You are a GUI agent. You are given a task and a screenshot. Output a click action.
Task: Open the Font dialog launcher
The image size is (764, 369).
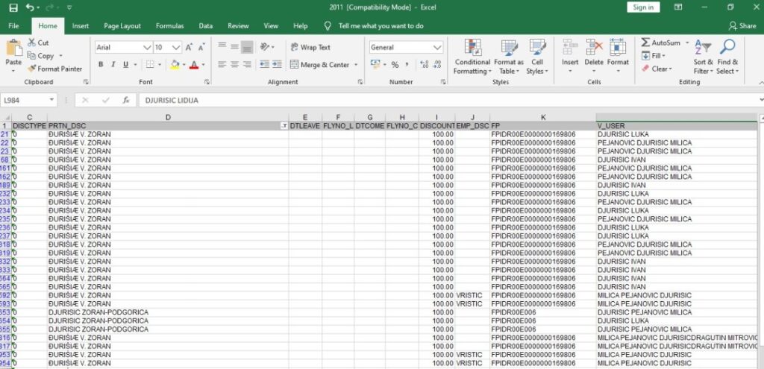(207, 82)
